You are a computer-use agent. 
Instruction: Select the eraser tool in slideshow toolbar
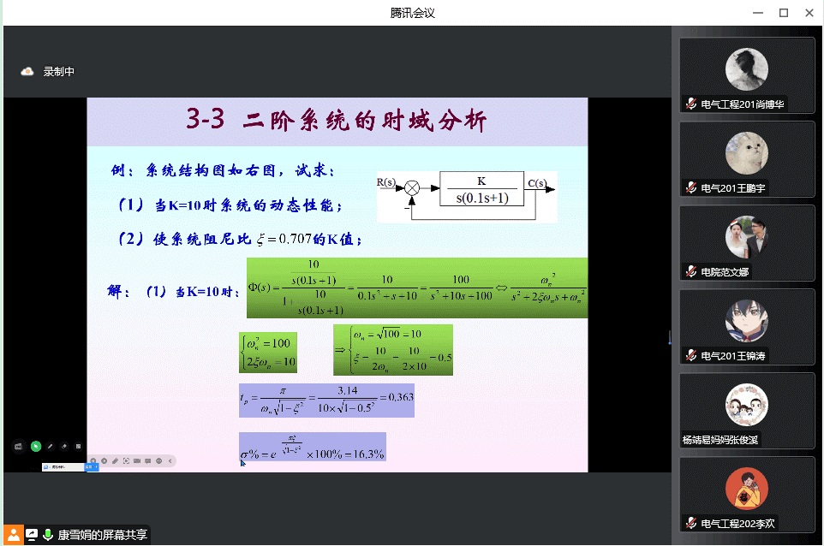pyautogui.click(x=64, y=446)
